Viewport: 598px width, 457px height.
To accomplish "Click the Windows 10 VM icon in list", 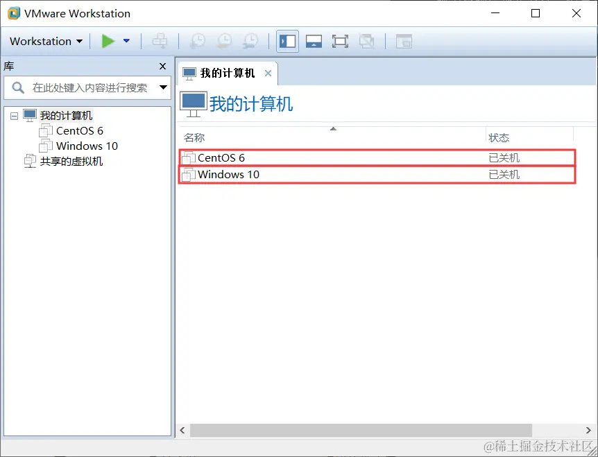I will (x=189, y=175).
